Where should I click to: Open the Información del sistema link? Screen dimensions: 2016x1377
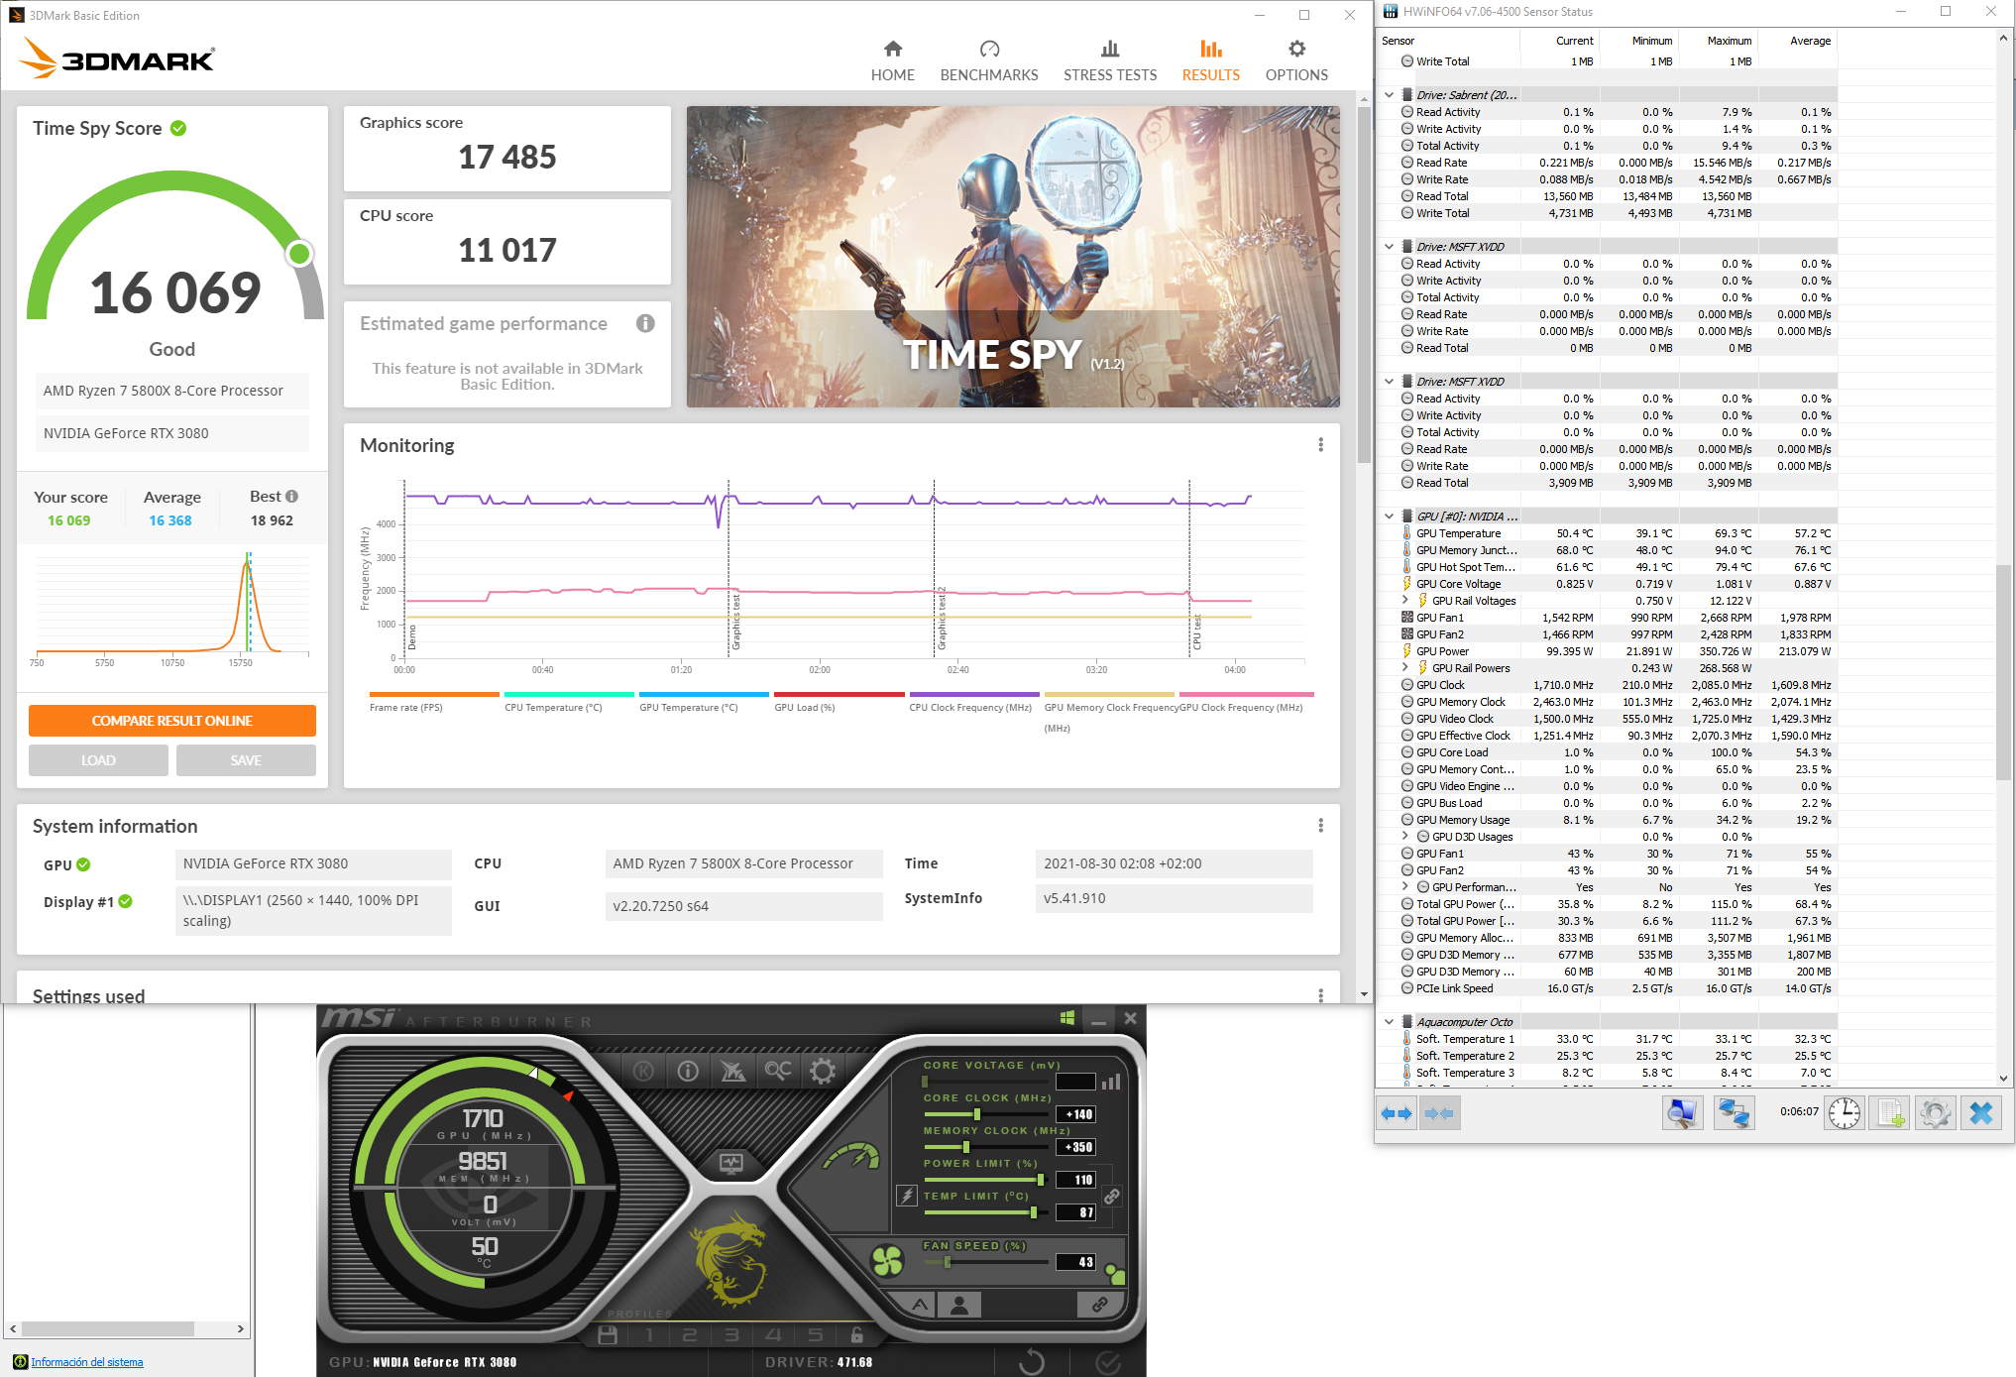(x=87, y=1362)
